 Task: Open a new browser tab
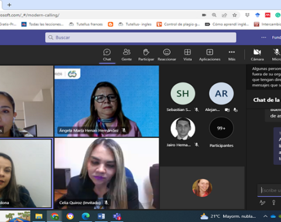coord(9,5)
